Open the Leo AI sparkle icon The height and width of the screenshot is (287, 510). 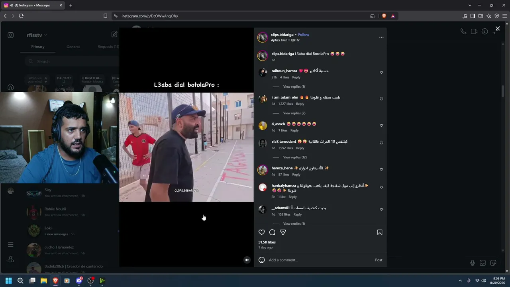click(489, 16)
